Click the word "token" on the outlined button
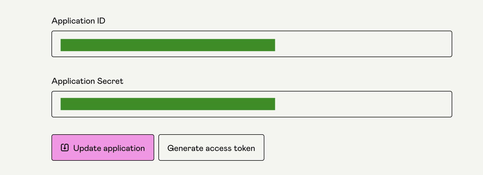 pyautogui.click(x=244, y=148)
